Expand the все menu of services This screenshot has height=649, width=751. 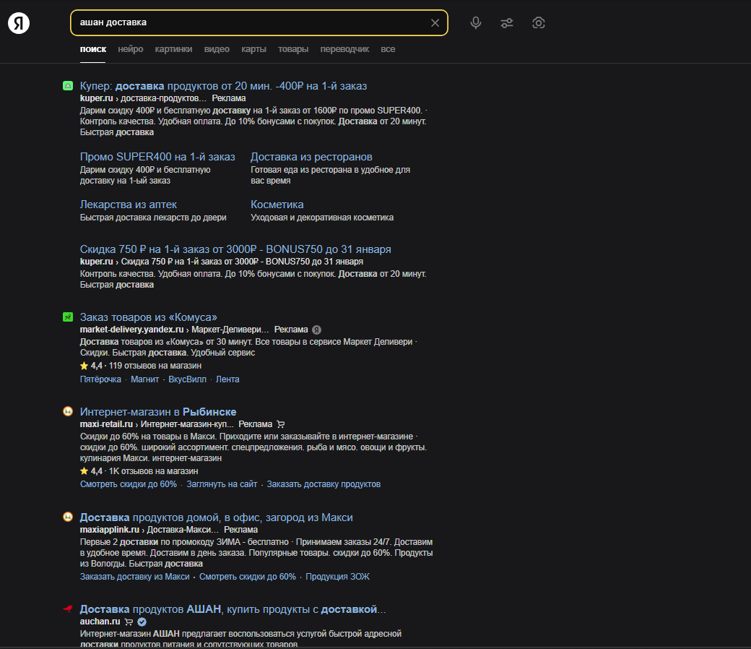pos(388,49)
